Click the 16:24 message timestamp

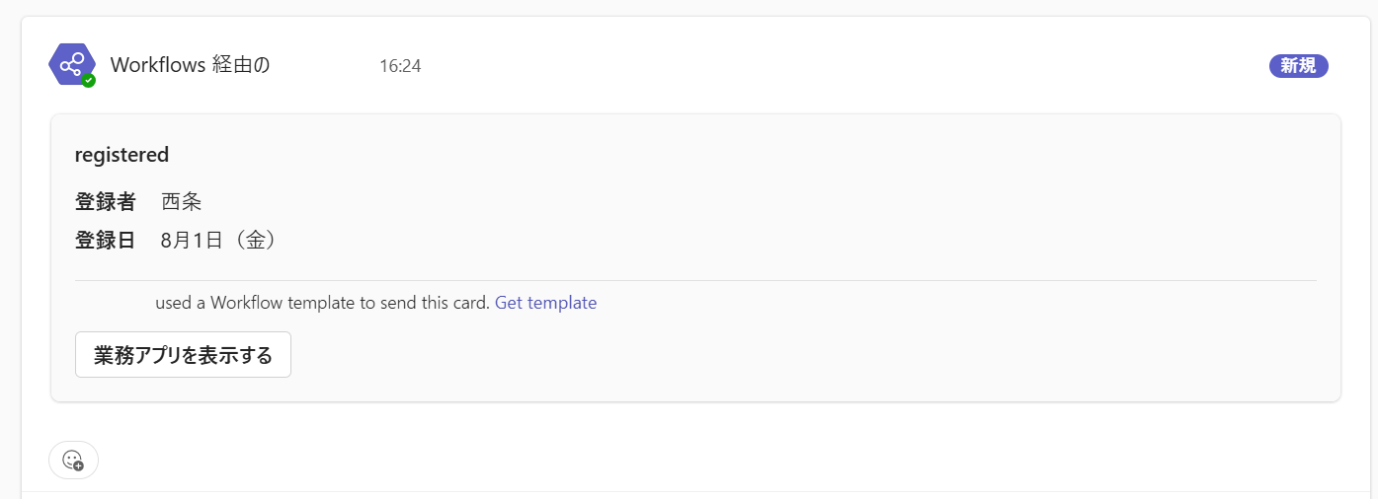pos(400,66)
